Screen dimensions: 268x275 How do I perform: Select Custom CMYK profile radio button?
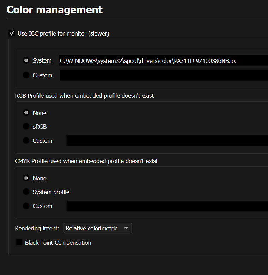point(26,206)
